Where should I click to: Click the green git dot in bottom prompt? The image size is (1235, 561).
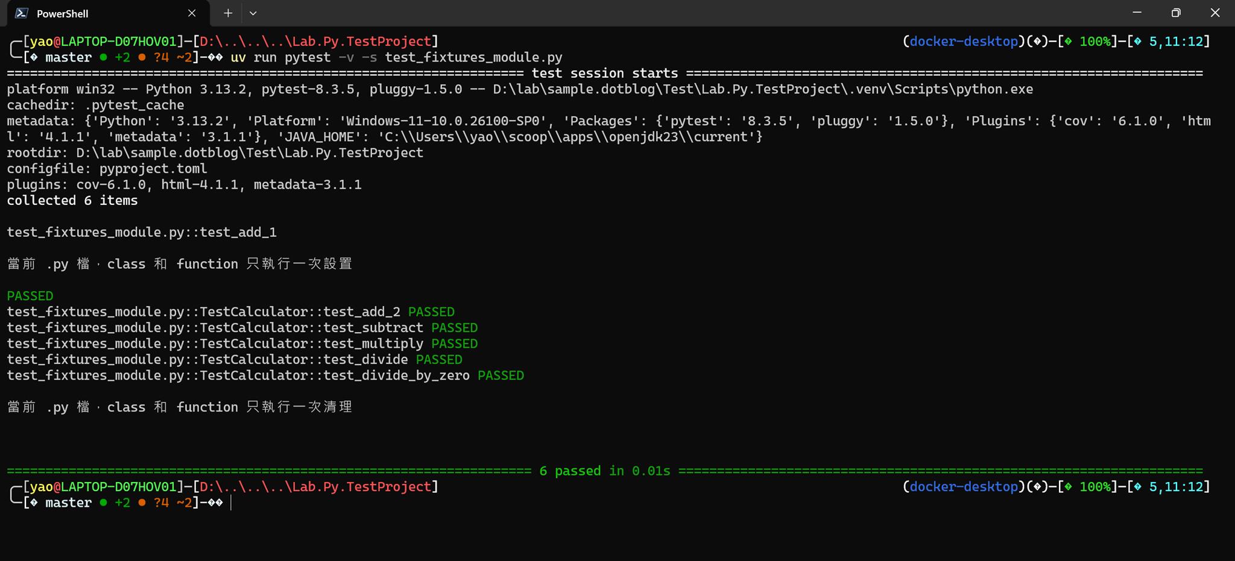pos(104,503)
